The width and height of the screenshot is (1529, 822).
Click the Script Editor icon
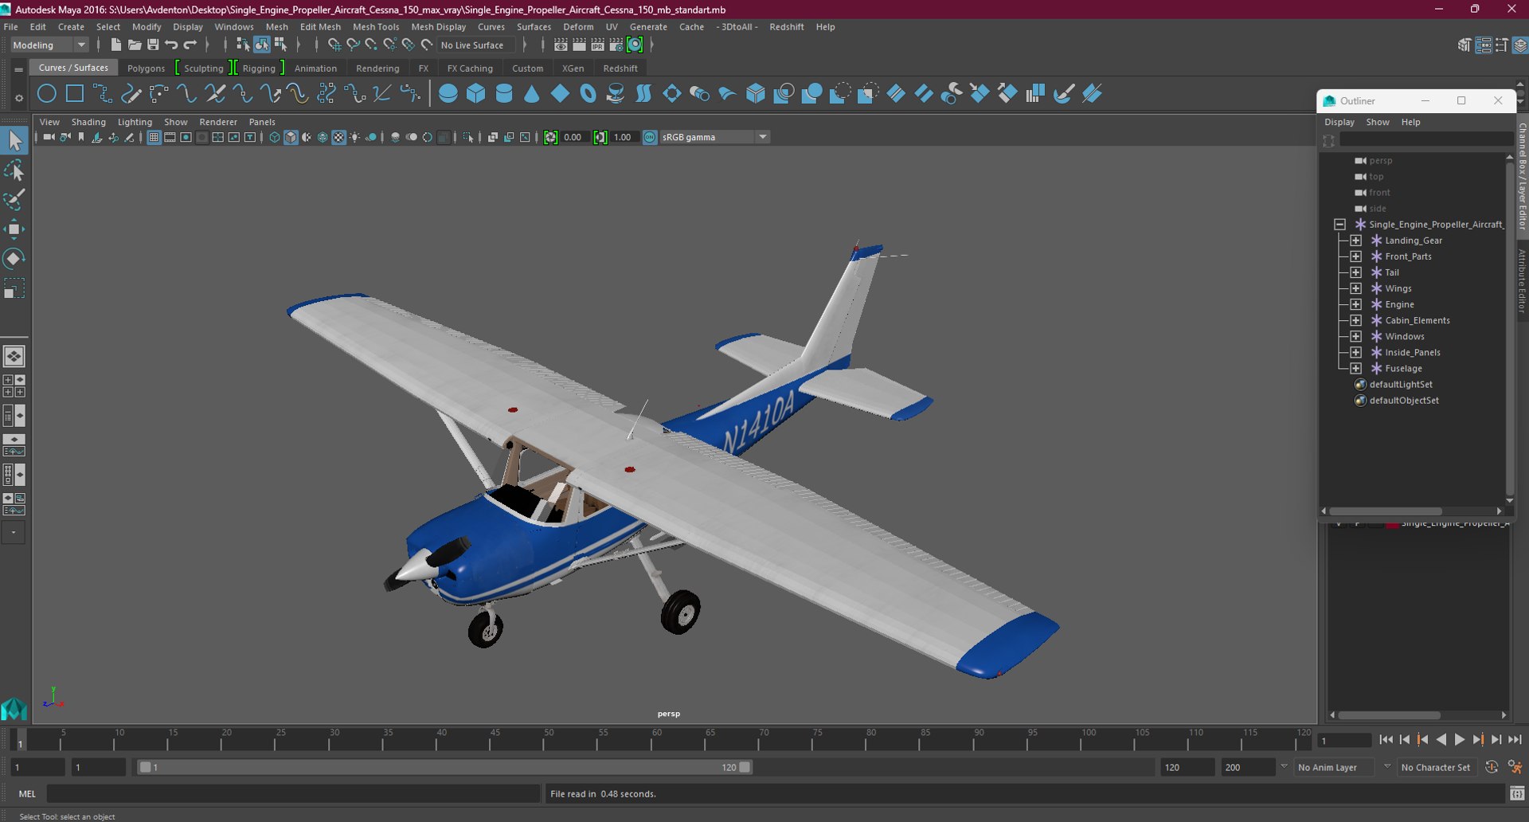pos(1517,793)
